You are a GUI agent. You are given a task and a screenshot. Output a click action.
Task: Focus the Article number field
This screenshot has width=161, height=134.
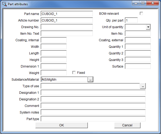click(x=67, y=20)
